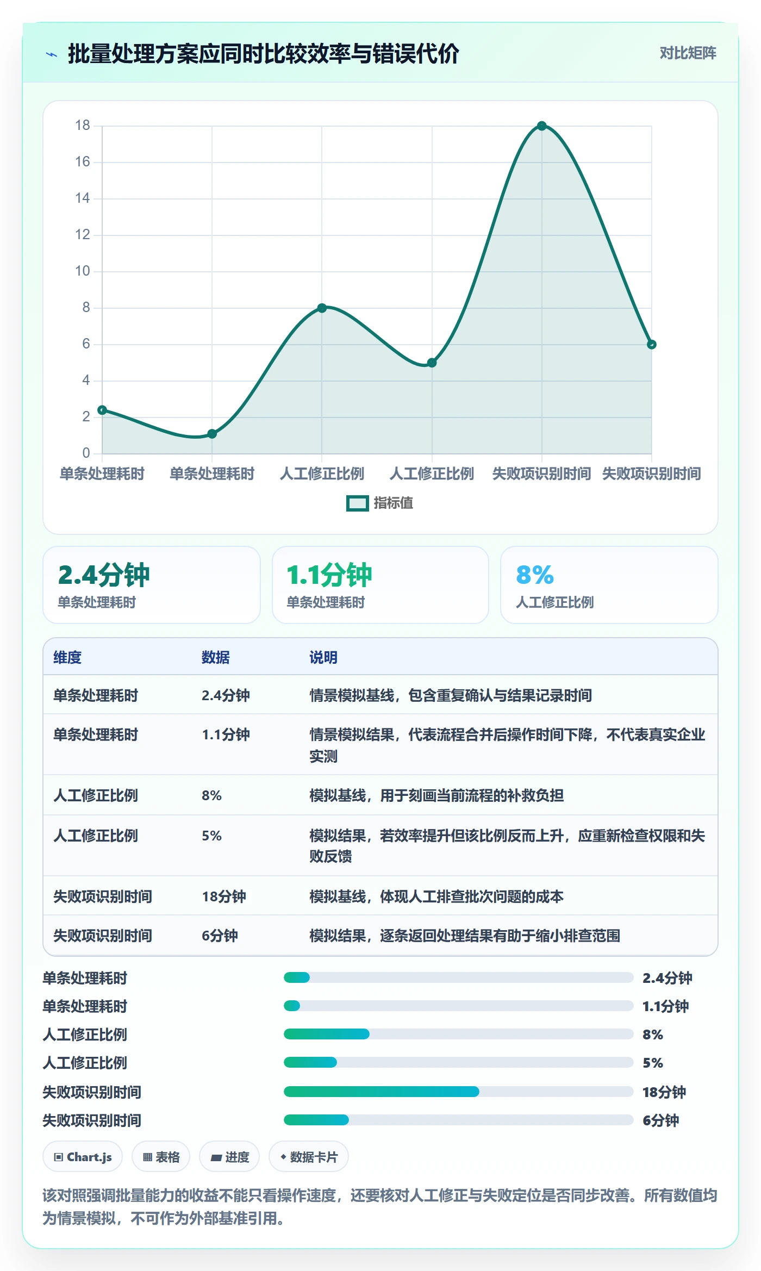The image size is (761, 1271).
Task: Click the description starting 情景模拟基线，包含重复确认
Action: [451, 695]
